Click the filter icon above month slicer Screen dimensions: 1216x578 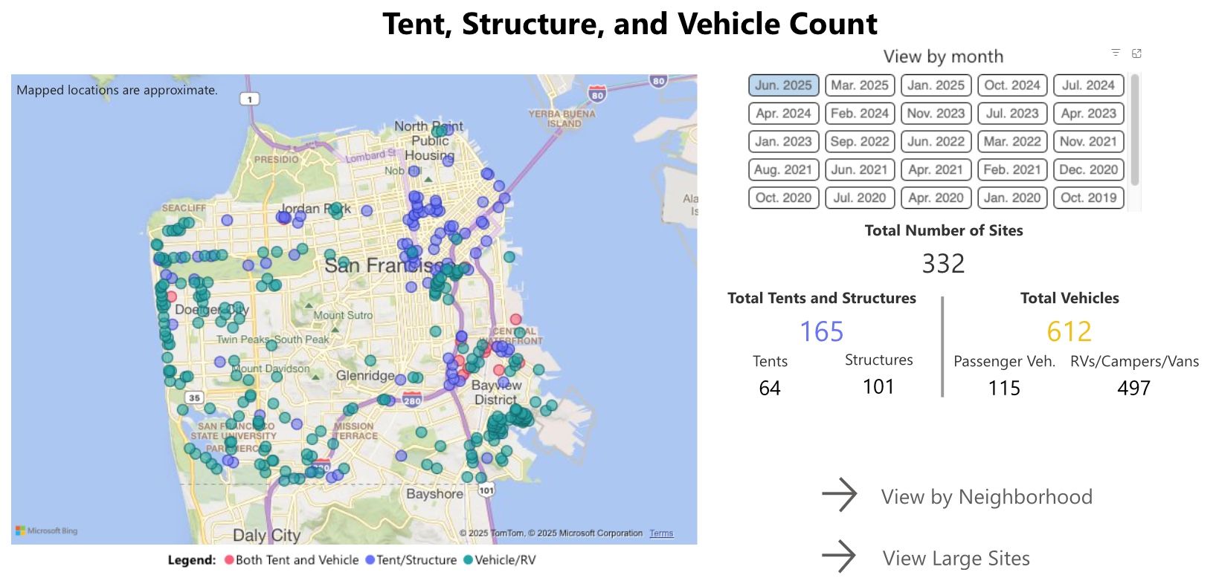coord(1115,53)
